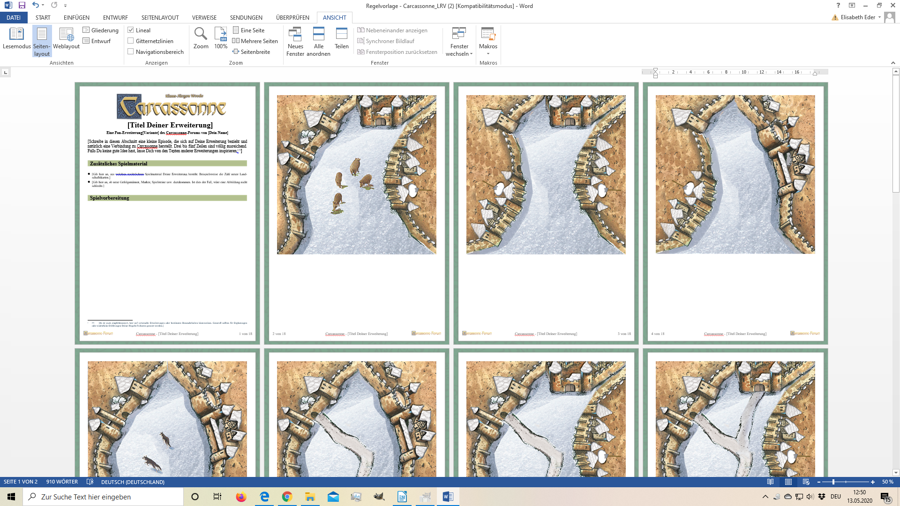Image resolution: width=900 pixels, height=506 pixels.
Task: Open Neues Fenster
Action: pyautogui.click(x=295, y=41)
